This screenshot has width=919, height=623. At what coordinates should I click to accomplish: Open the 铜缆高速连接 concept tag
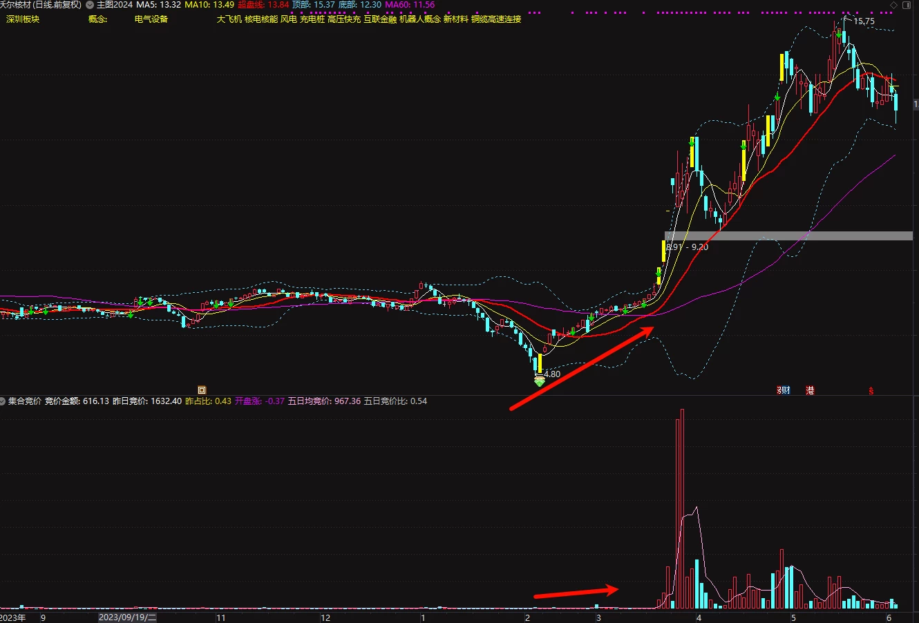pyautogui.click(x=496, y=19)
